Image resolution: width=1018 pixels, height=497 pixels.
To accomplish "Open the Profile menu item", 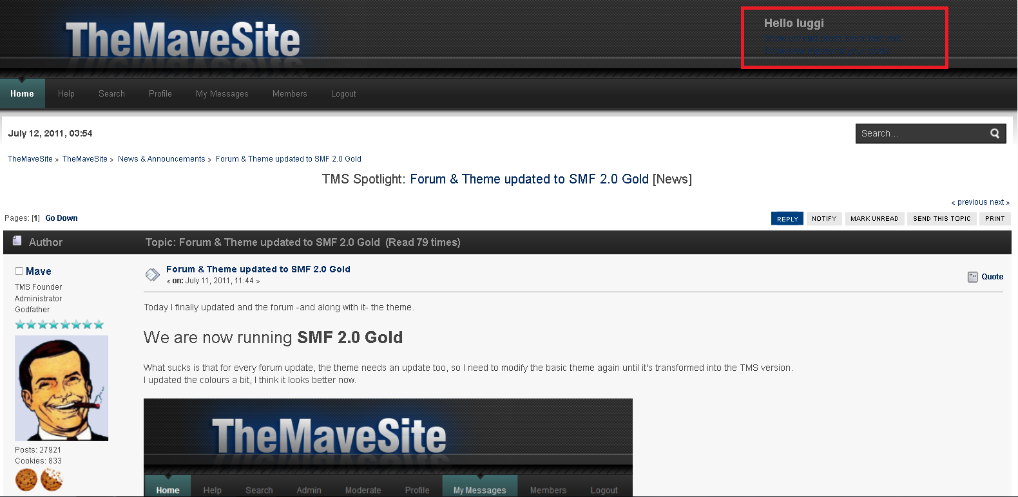I will click(160, 93).
